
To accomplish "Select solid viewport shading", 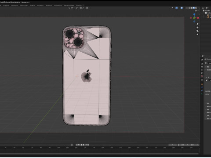I will 192,8.
